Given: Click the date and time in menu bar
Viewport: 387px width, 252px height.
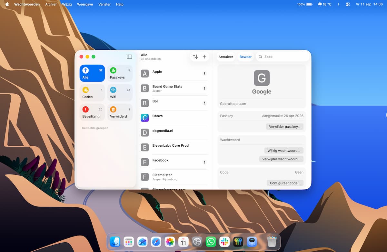Looking at the screenshot, I should pyautogui.click(x=369, y=5).
